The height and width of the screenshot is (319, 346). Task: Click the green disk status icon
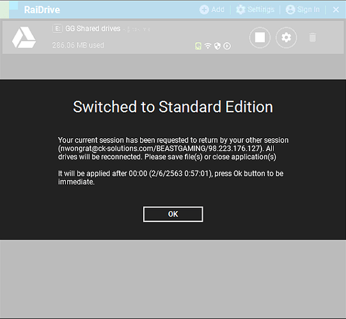[x=198, y=46]
